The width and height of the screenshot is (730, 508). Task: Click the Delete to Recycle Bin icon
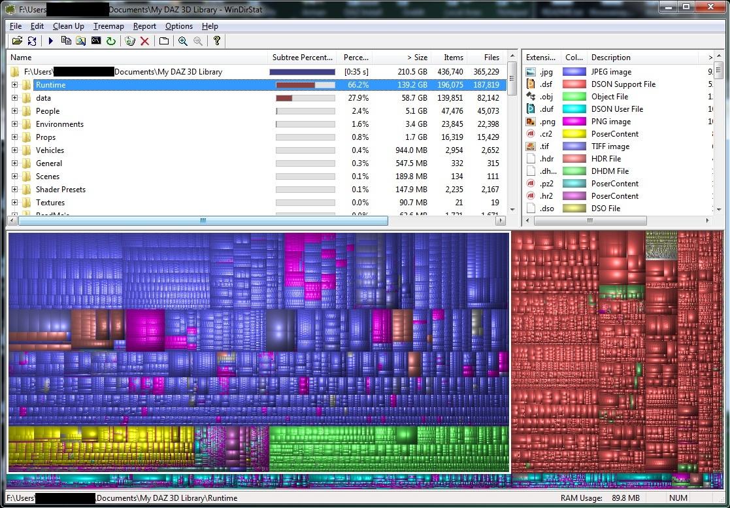pos(129,41)
